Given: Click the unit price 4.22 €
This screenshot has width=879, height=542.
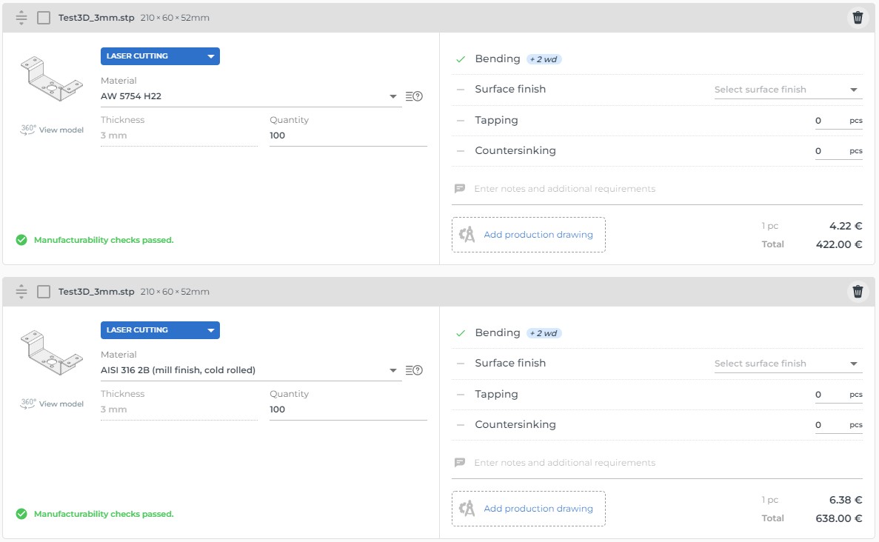Looking at the screenshot, I should (846, 226).
